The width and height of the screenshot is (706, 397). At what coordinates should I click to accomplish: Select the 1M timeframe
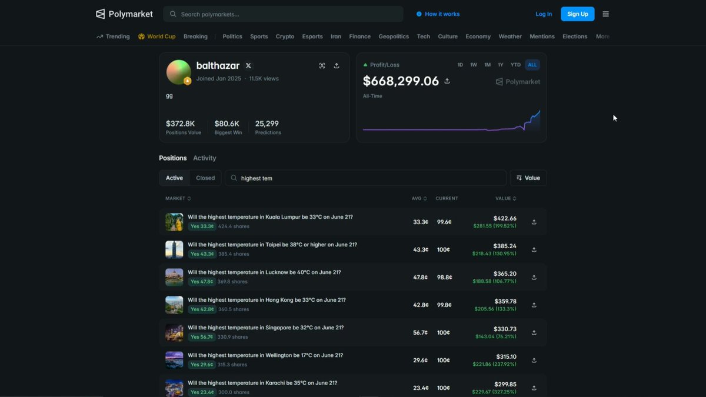point(487,65)
